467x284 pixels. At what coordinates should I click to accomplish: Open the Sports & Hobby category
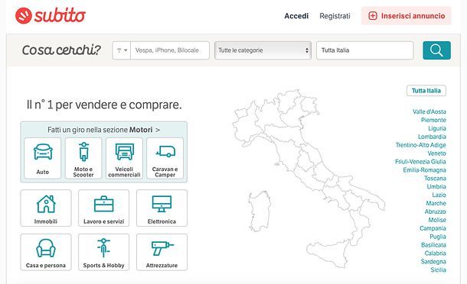[103, 252]
